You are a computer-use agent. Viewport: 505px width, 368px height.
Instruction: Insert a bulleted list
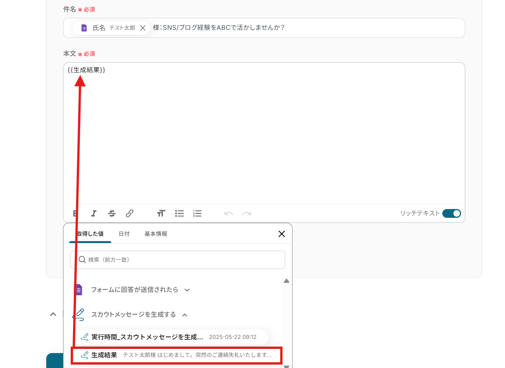click(x=179, y=214)
